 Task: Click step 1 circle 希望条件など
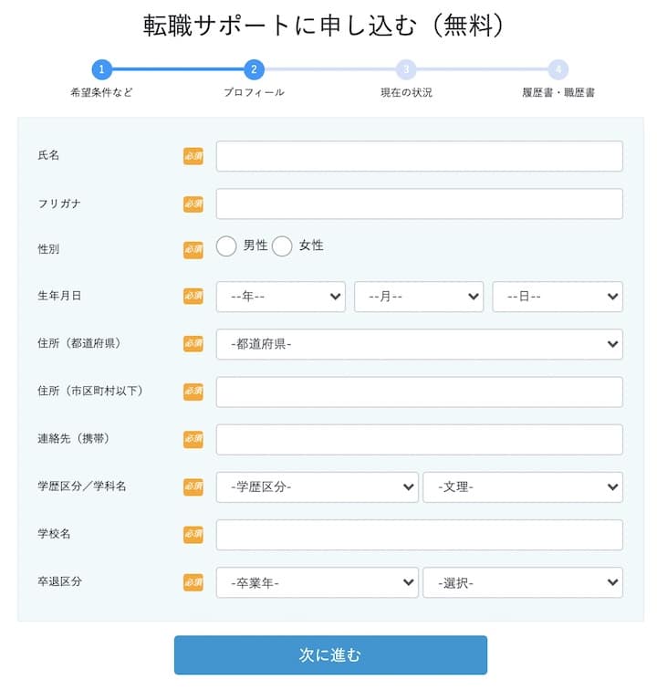(x=101, y=69)
